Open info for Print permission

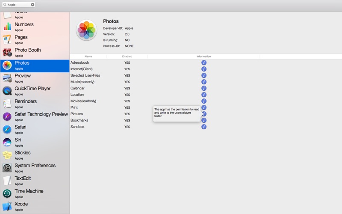click(x=204, y=107)
